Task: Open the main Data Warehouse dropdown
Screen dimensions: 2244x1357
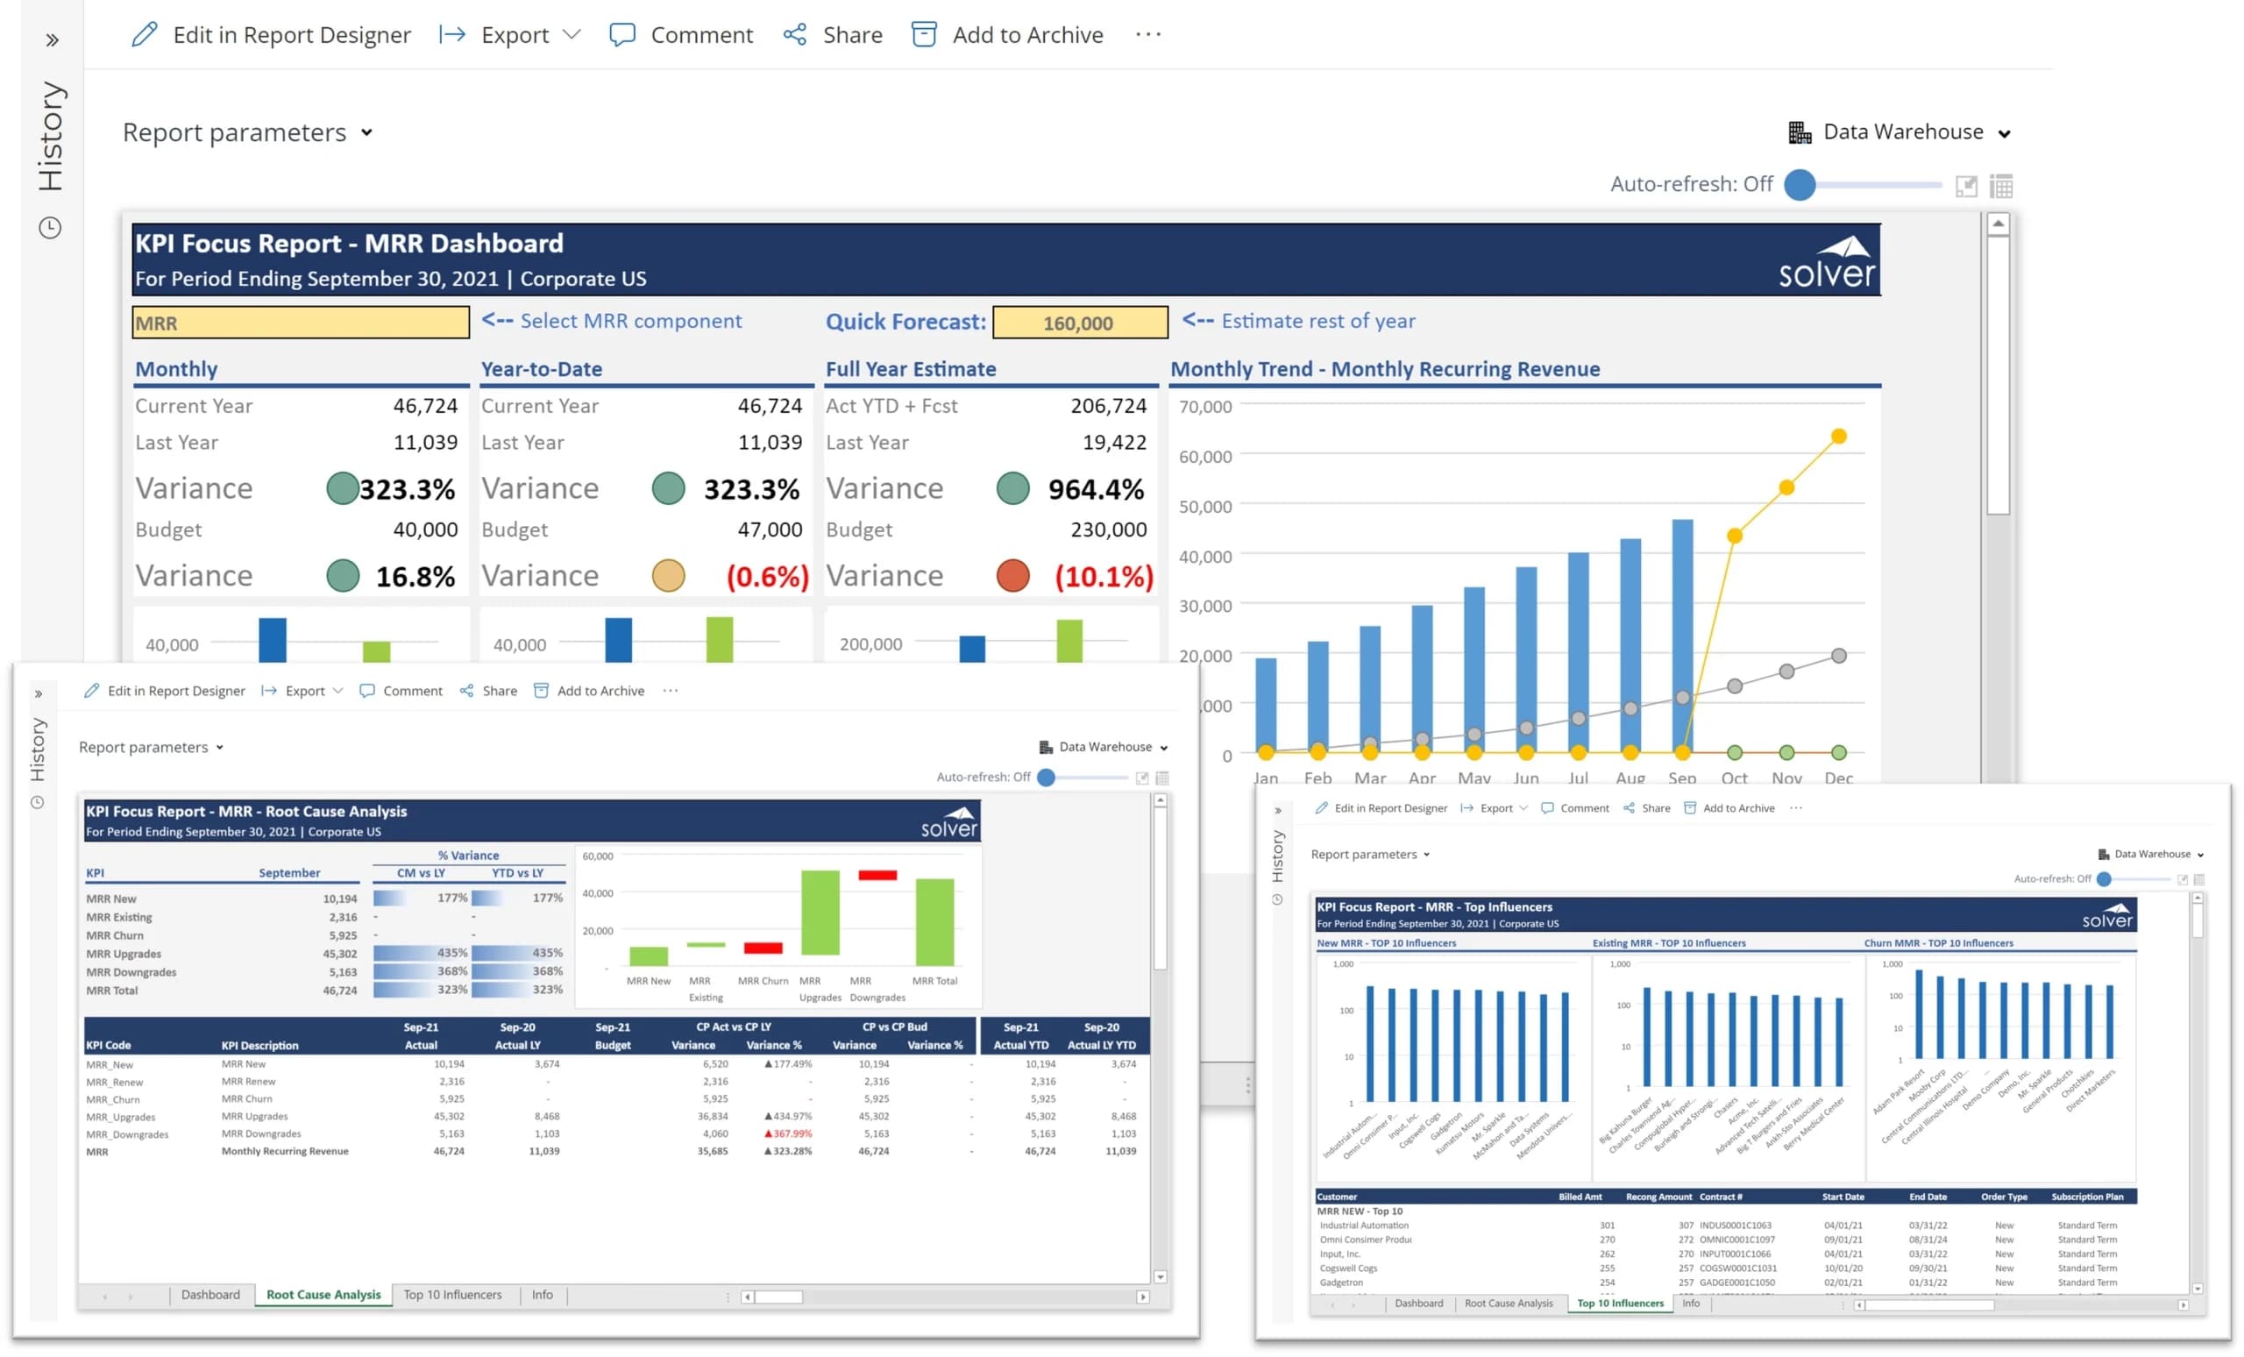Action: tap(1901, 132)
